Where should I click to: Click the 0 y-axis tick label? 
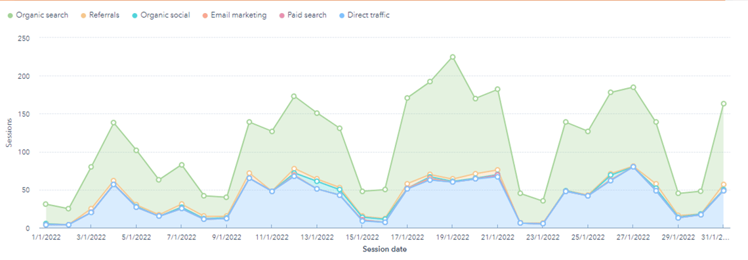(x=28, y=228)
